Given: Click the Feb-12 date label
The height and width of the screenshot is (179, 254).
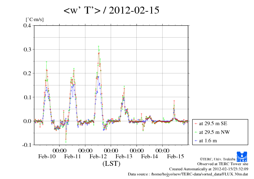Looking at the screenshot, I should (98, 156).
